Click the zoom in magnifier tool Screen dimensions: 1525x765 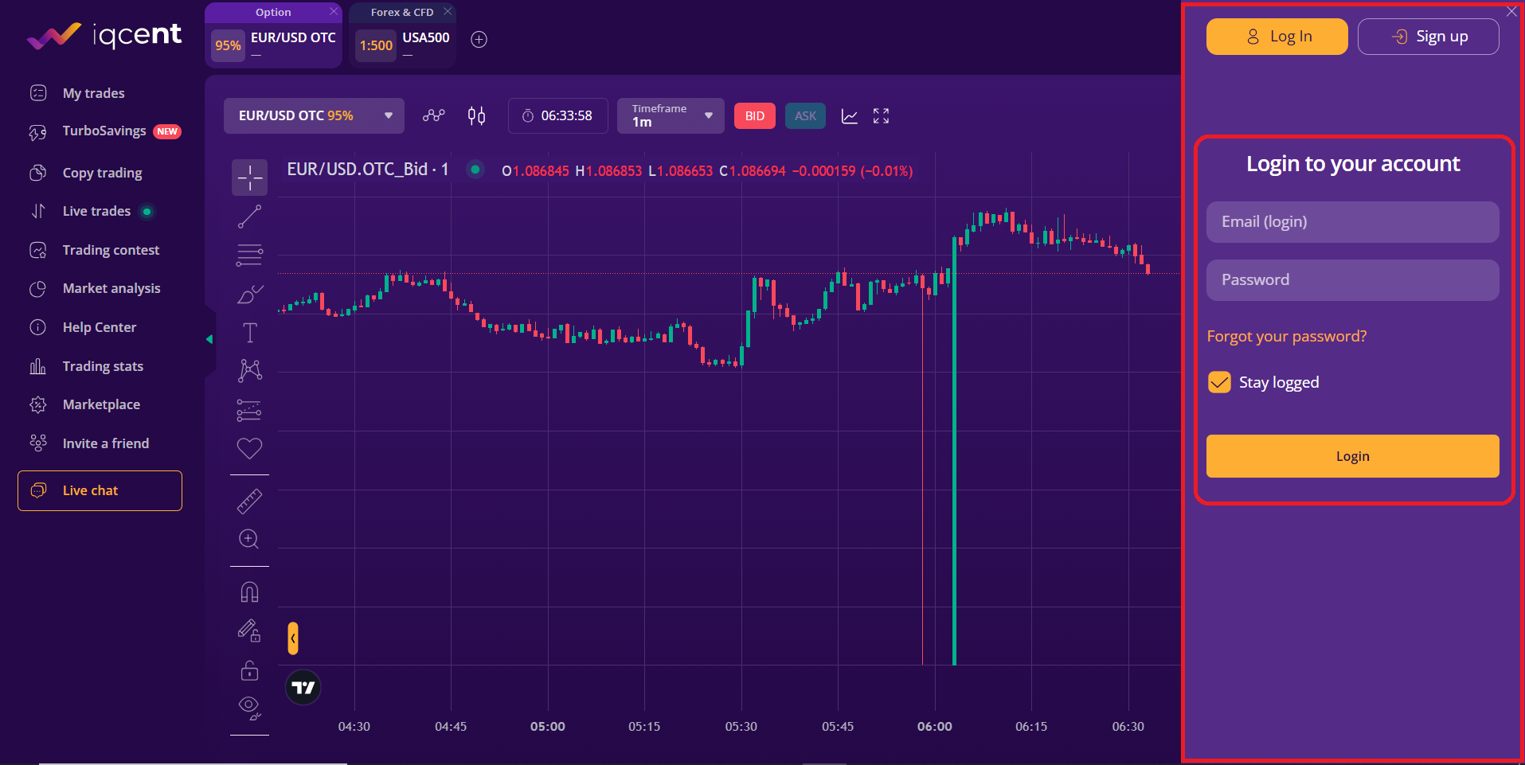point(249,540)
